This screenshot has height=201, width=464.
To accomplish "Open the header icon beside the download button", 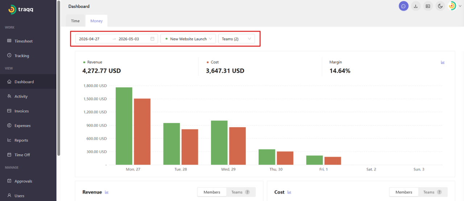I will [428, 6].
